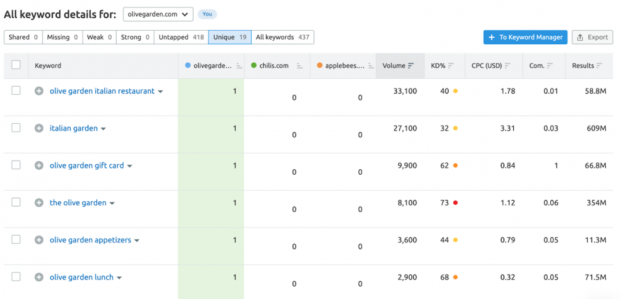Check the box for olive garden gift card

[x=16, y=165]
